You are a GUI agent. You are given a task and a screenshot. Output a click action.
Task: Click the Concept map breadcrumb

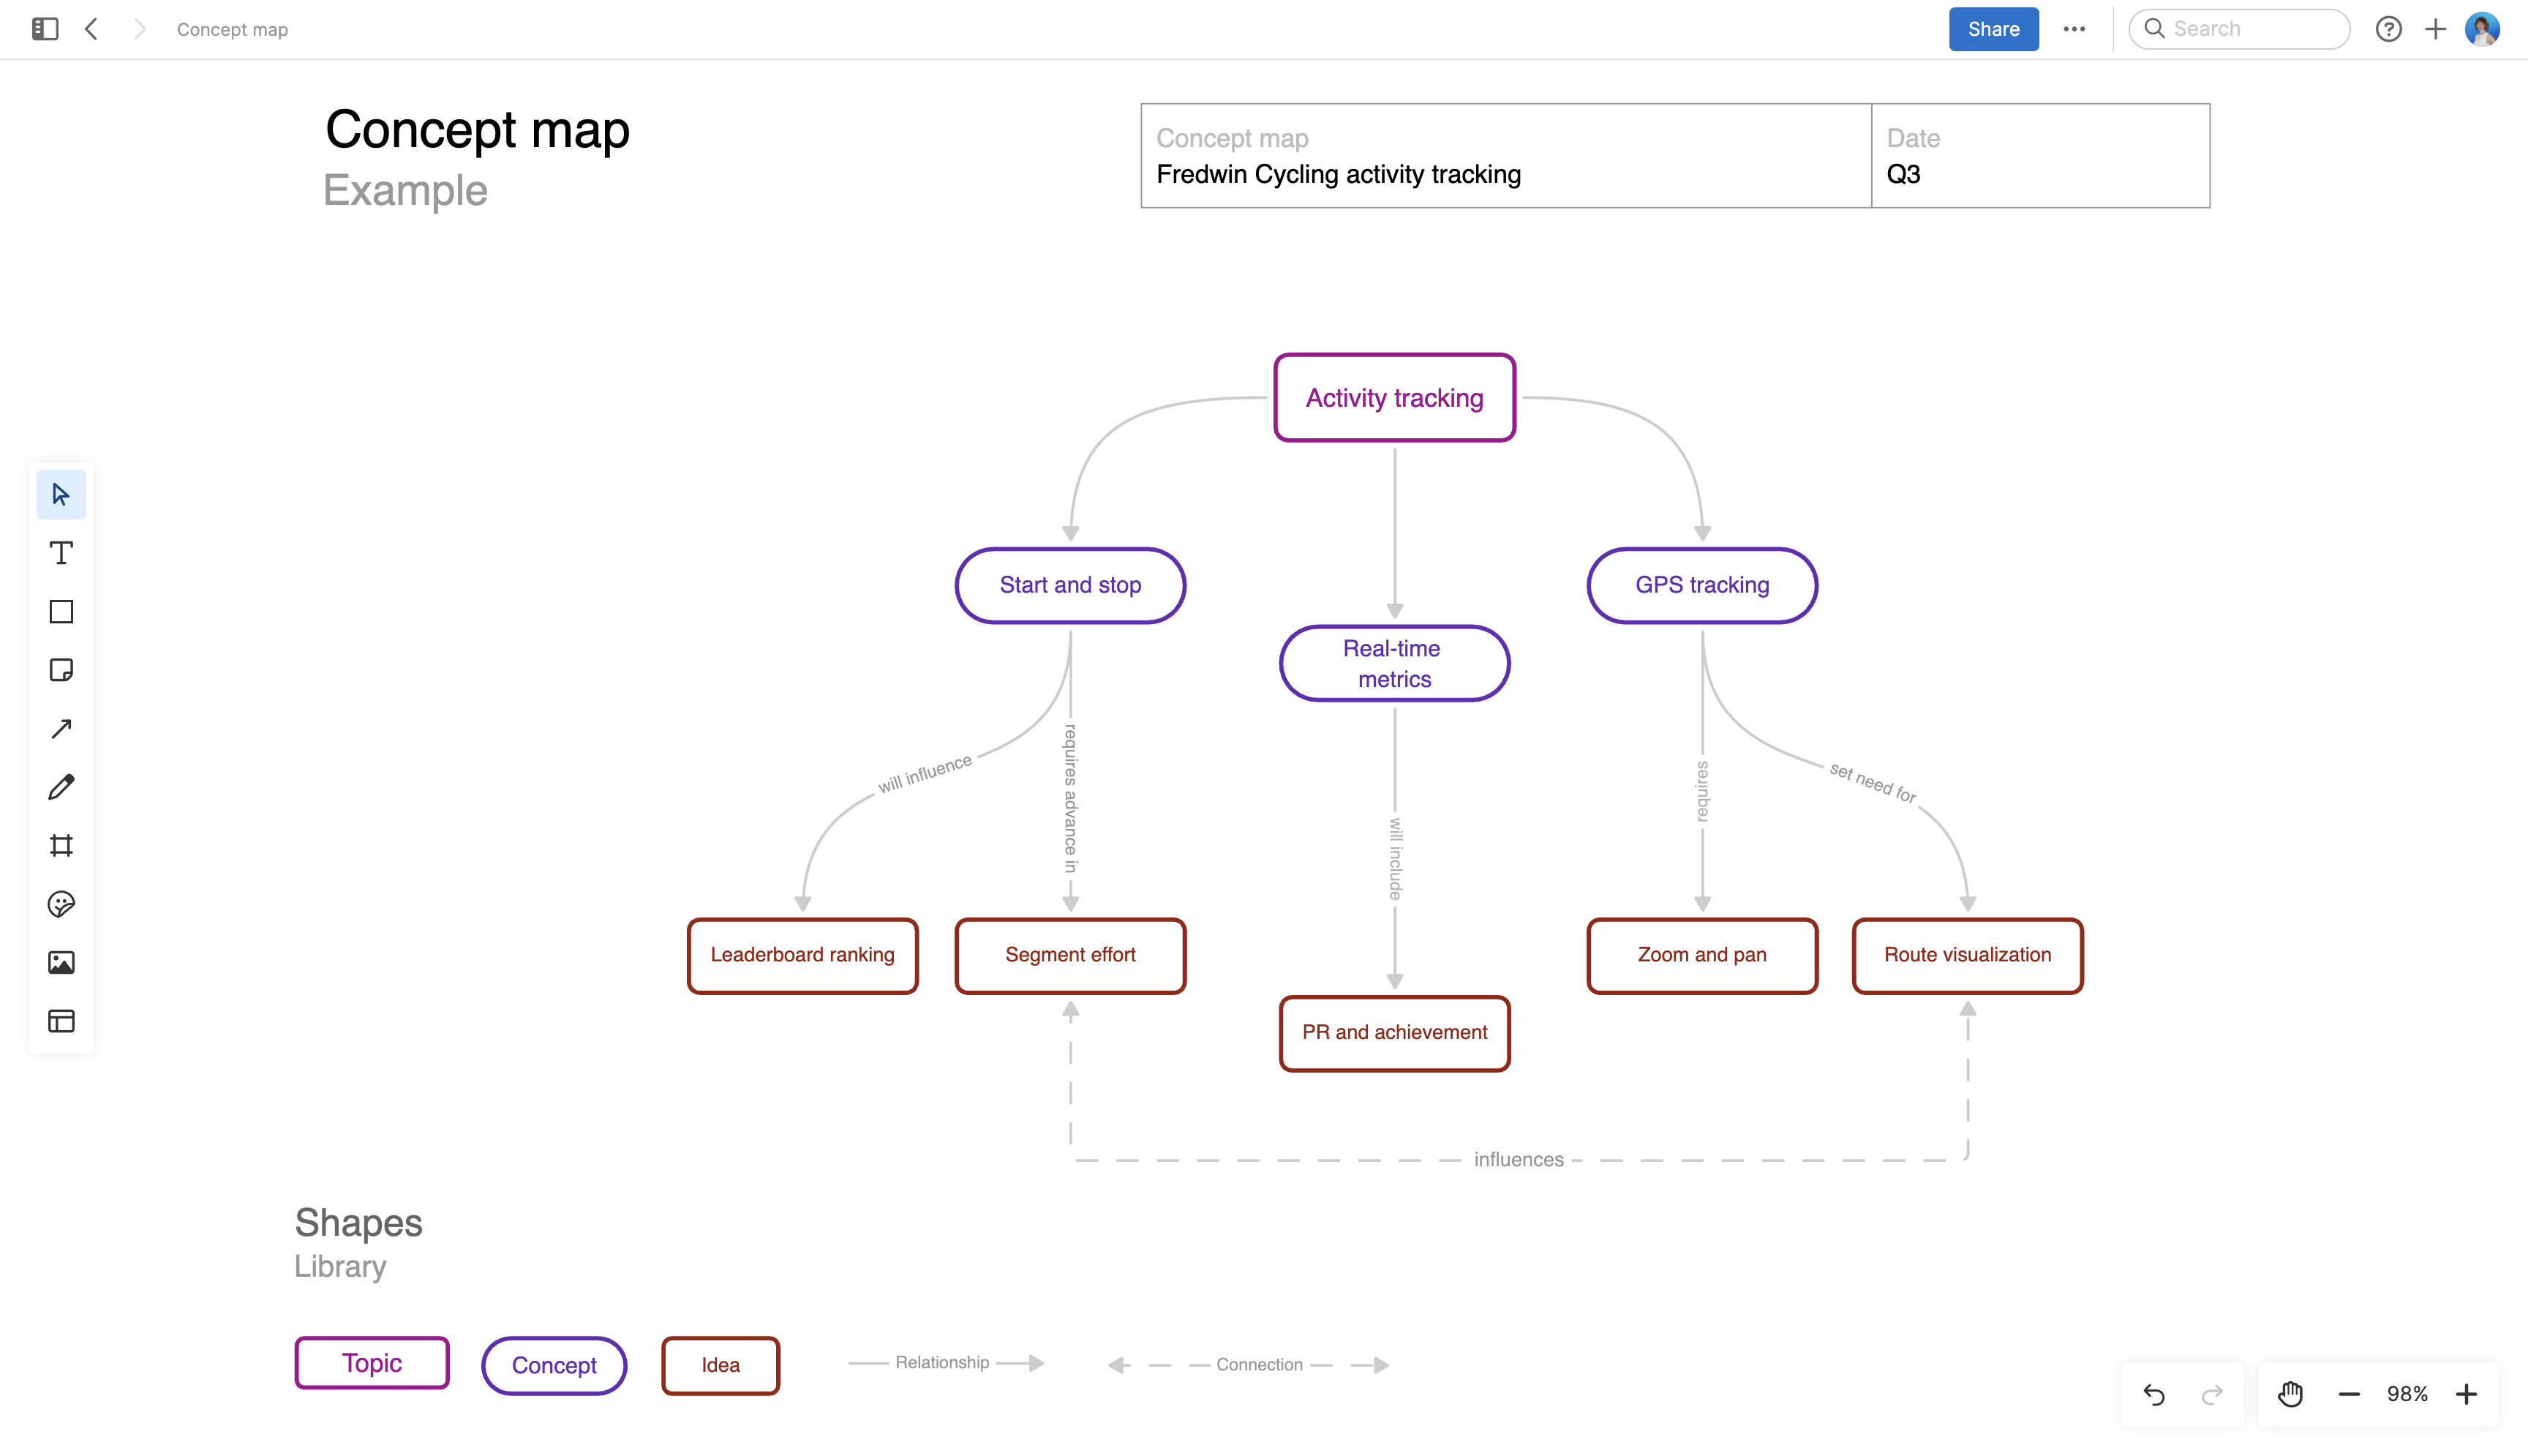(x=232, y=29)
